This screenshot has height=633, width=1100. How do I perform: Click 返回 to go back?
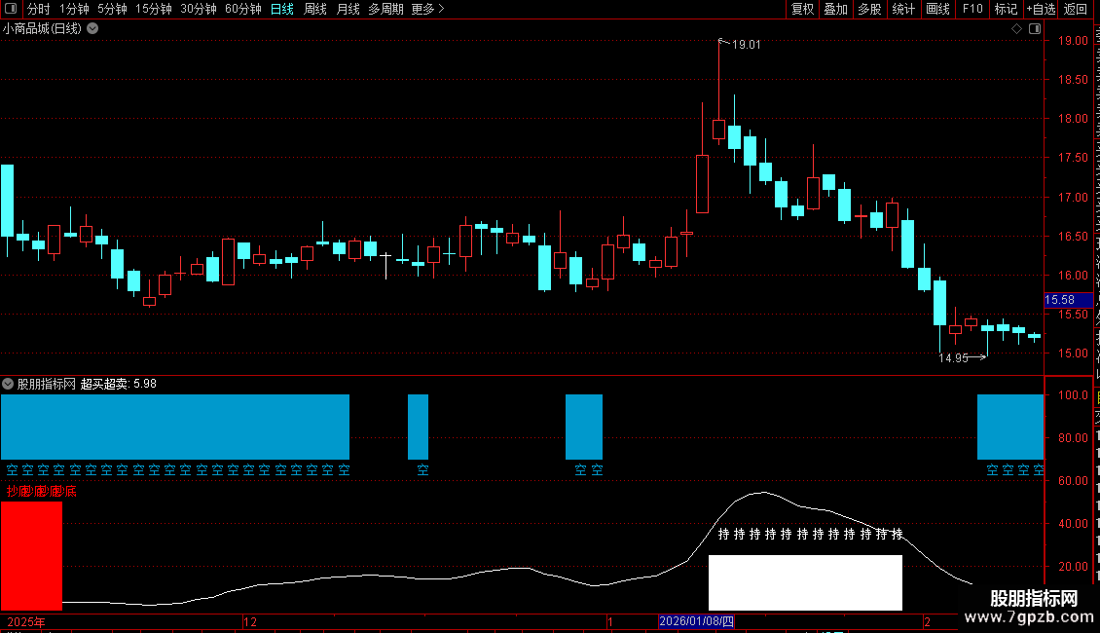tap(1075, 9)
